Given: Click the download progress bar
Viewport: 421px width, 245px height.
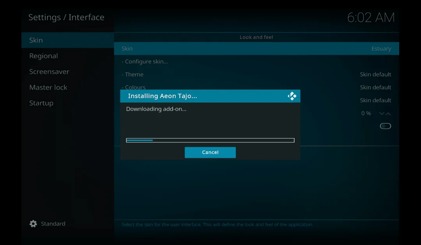Looking at the screenshot, I should click(x=210, y=140).
